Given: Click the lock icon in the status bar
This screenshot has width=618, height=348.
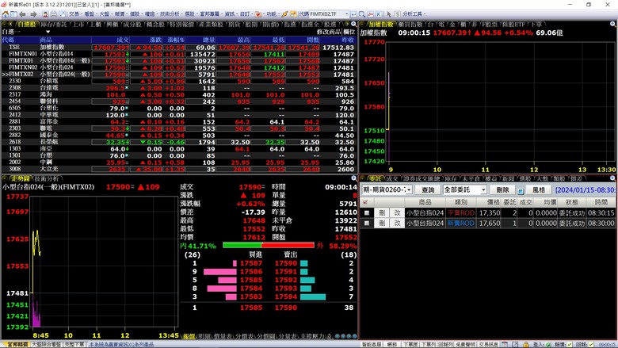Looking at the screenshot, I should tap(525, 344).
